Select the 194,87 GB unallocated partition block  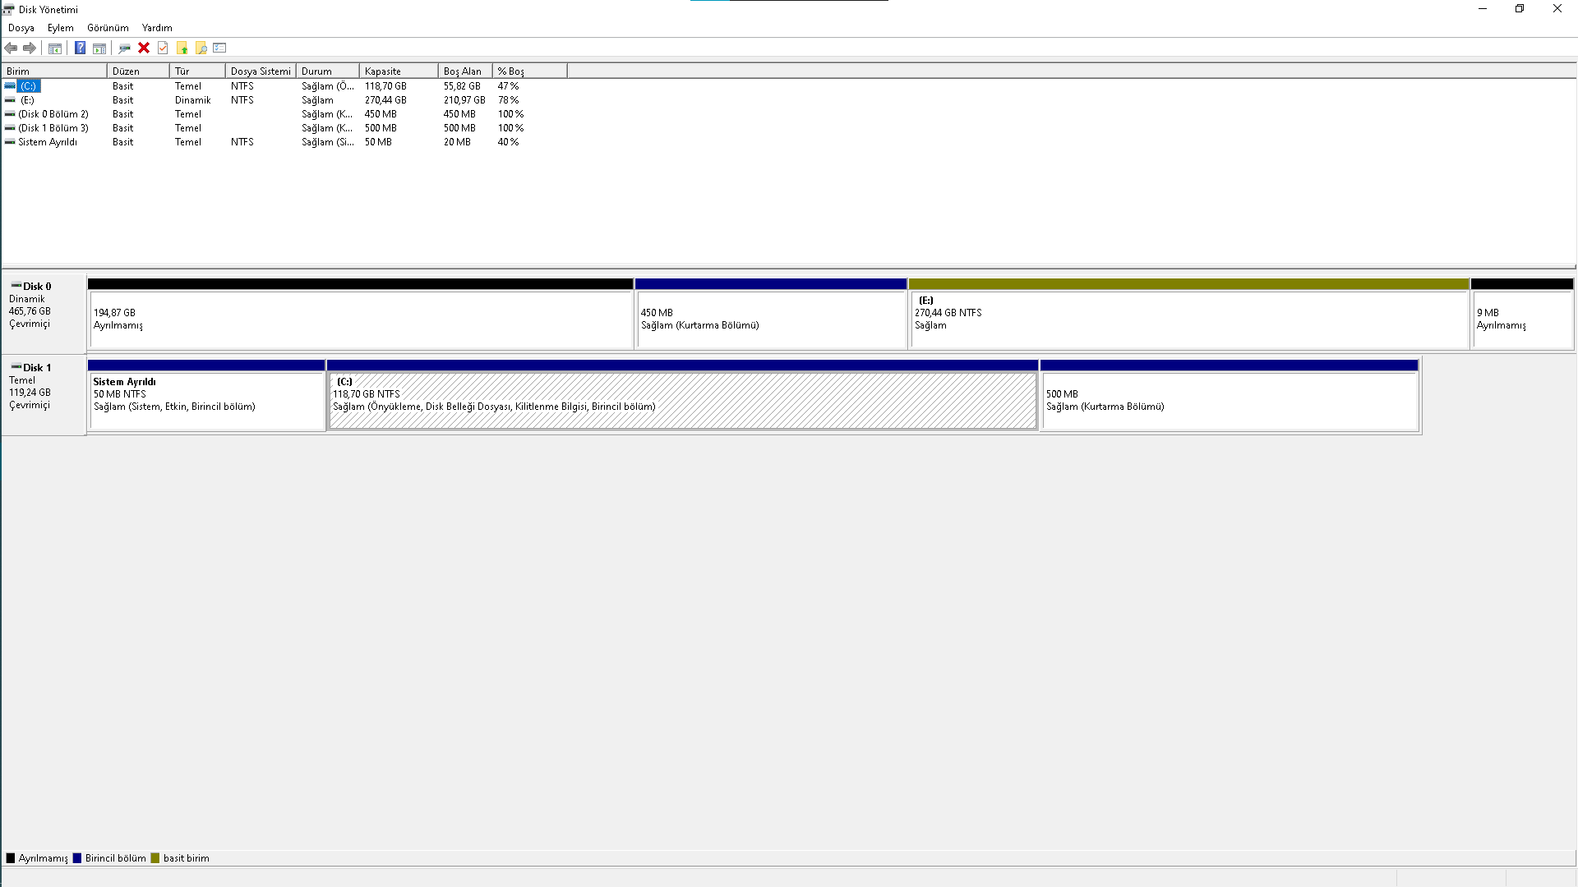360,319
